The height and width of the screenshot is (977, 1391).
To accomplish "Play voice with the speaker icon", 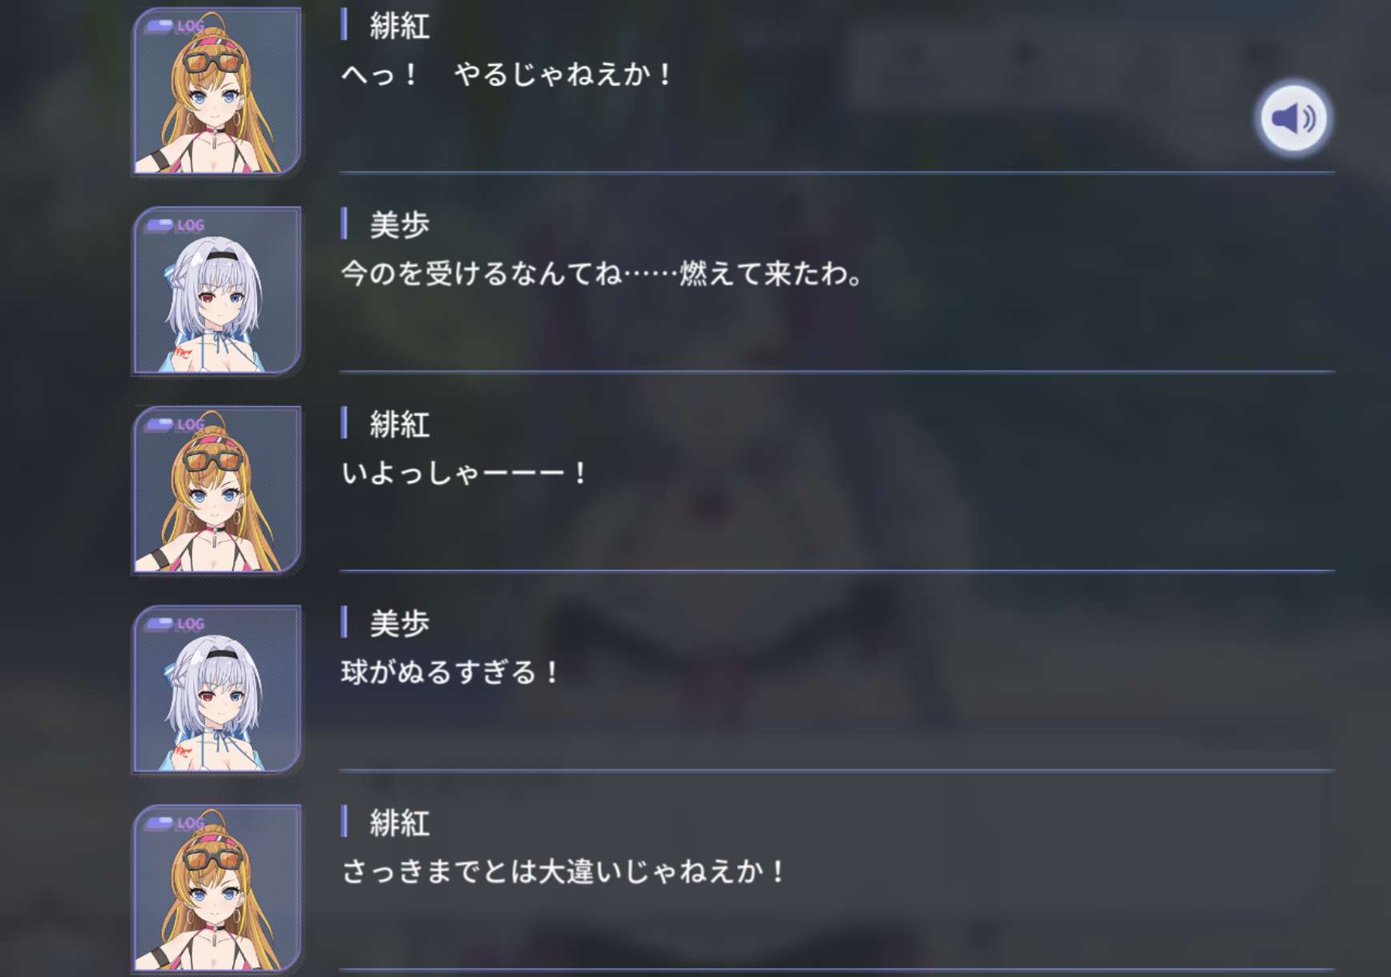I will (x=1292, y=119).
